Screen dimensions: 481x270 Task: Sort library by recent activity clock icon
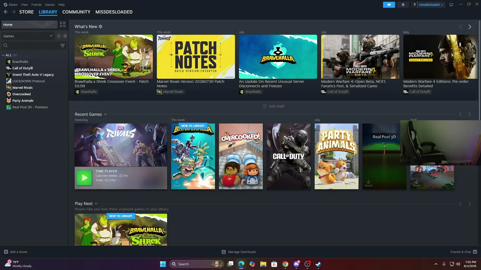(x=59, y=36)
